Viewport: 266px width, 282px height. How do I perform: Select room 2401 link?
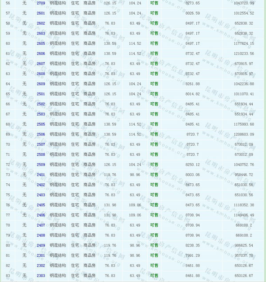41,175
